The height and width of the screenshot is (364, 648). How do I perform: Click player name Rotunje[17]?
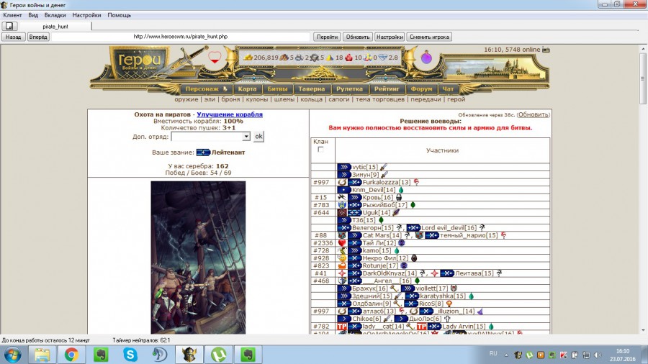coord(379,265)
